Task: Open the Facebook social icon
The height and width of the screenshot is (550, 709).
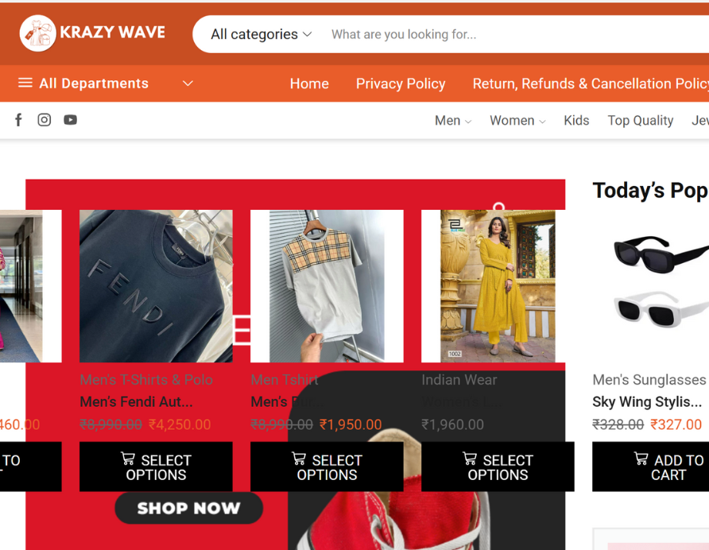Action: (18, 120)
